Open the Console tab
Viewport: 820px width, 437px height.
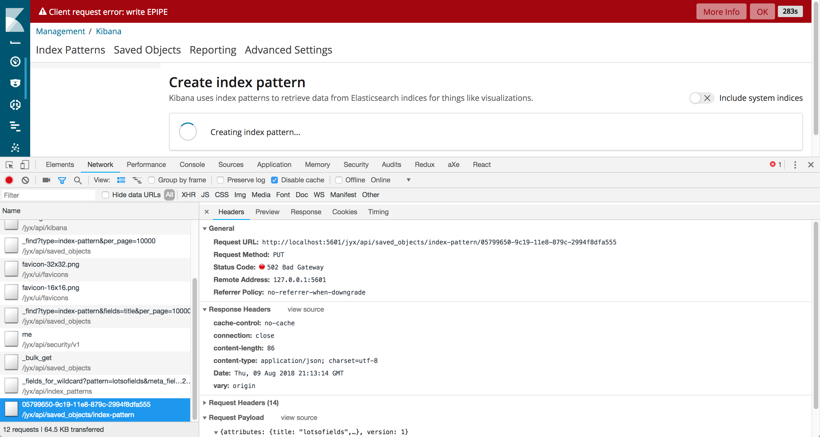click(x=192, y=165)
